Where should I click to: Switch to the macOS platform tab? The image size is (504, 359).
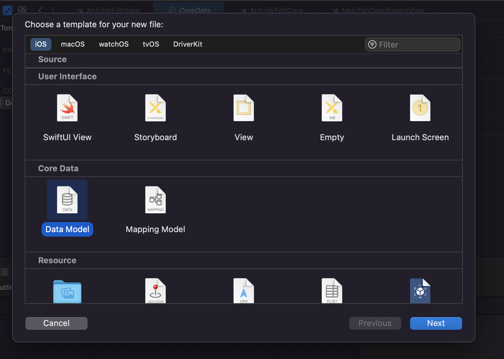click(x=73, y=44)
